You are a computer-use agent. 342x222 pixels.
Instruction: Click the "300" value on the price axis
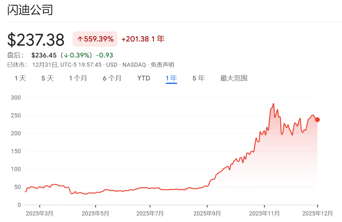click(x=16, y=97)
